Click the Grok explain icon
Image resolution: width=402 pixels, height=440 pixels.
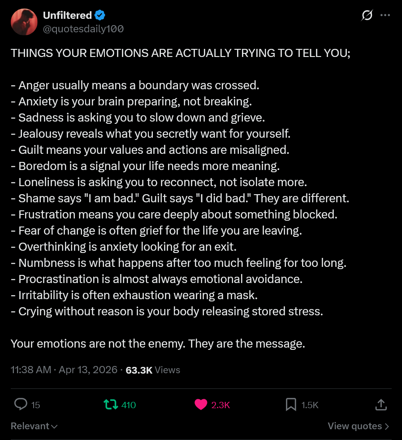coord(367,15)
